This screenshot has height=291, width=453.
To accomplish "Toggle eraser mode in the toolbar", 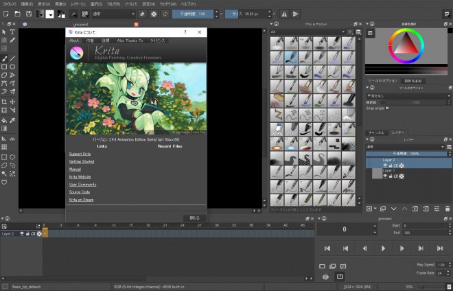I will pyautogui.click(x=142, y=14).
